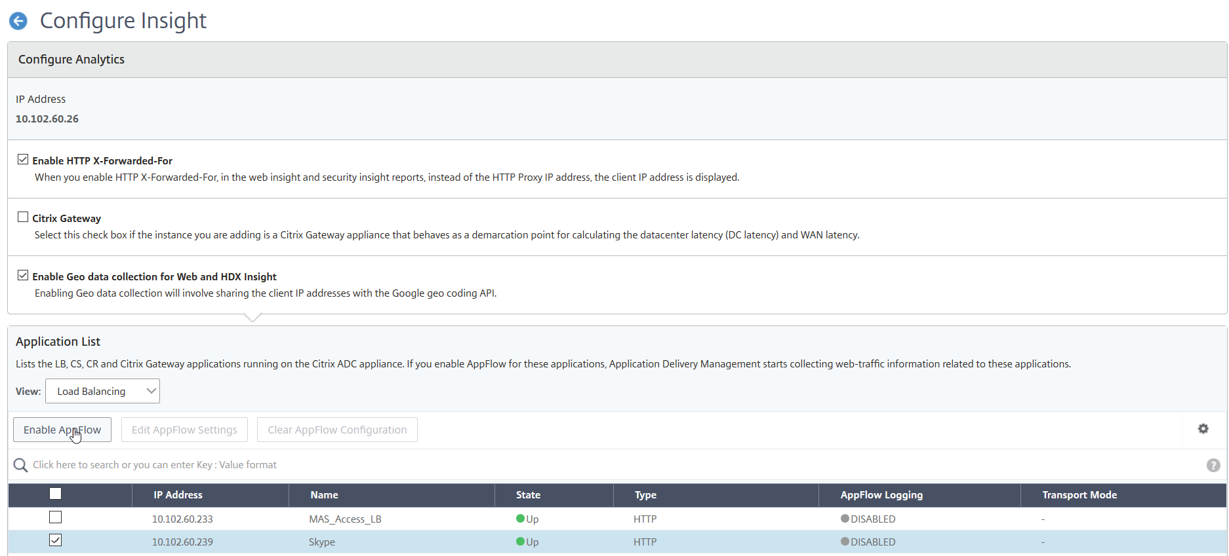The image size is (1229, 556).
Task: Select the 10.102.60.239 IP cell
Action: pos(182,542)
